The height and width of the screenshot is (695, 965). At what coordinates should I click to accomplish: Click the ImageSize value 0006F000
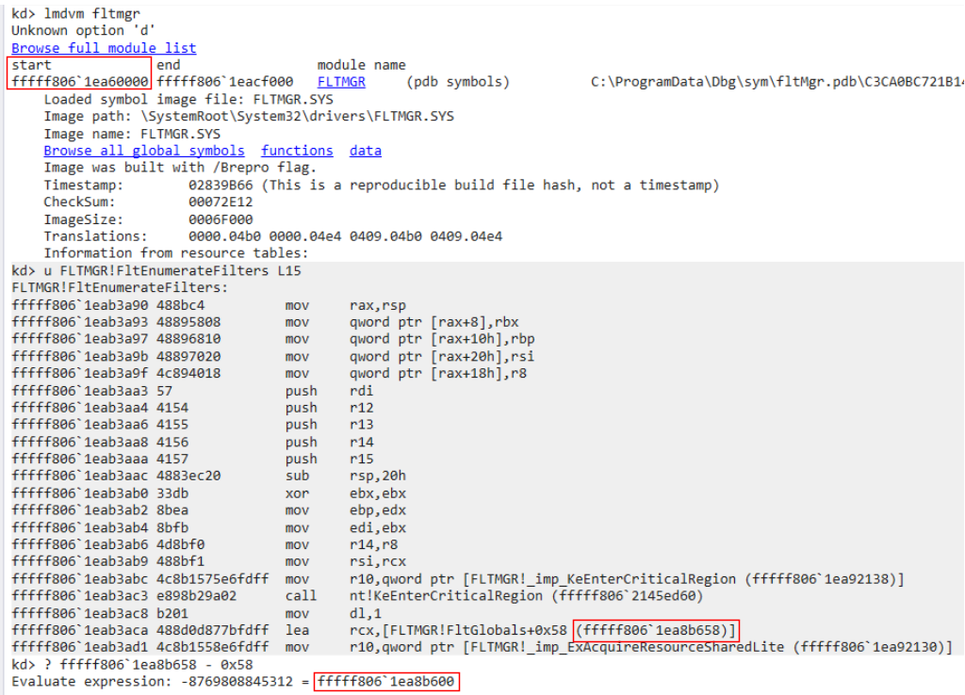click(x=219, y=219)
